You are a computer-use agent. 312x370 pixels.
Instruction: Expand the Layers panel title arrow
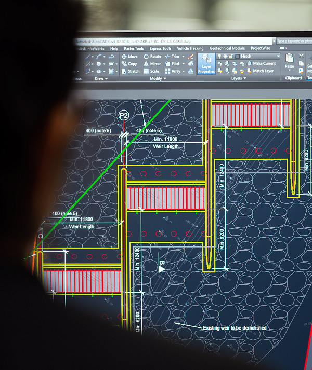pos(245,78)
